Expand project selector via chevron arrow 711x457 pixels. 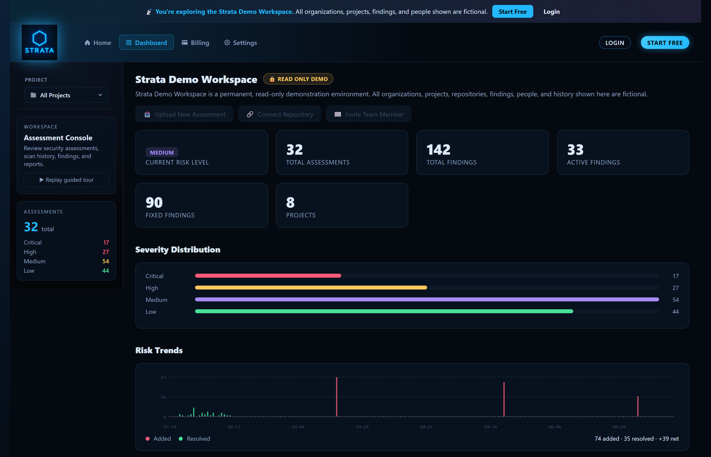pos(100,95)
